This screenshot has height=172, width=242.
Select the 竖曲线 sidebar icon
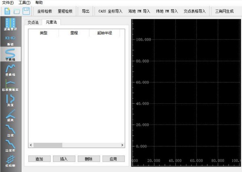(x=10, y=70)
